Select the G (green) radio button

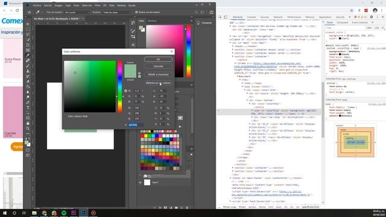pos(126,113)
